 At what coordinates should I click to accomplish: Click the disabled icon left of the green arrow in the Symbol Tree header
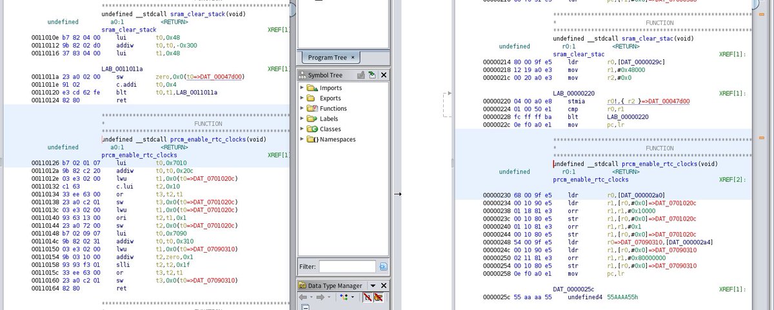pos(362,75)
